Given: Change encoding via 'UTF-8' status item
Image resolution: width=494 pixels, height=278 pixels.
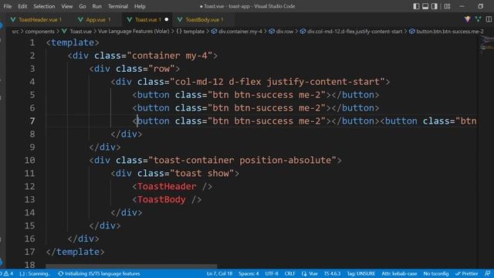Looking at the screenshot, I should click(x=272, y=273).
